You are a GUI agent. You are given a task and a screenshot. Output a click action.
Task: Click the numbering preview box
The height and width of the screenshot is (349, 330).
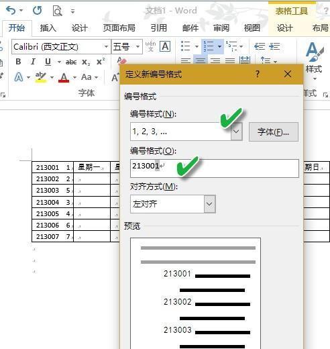(195, 293)
